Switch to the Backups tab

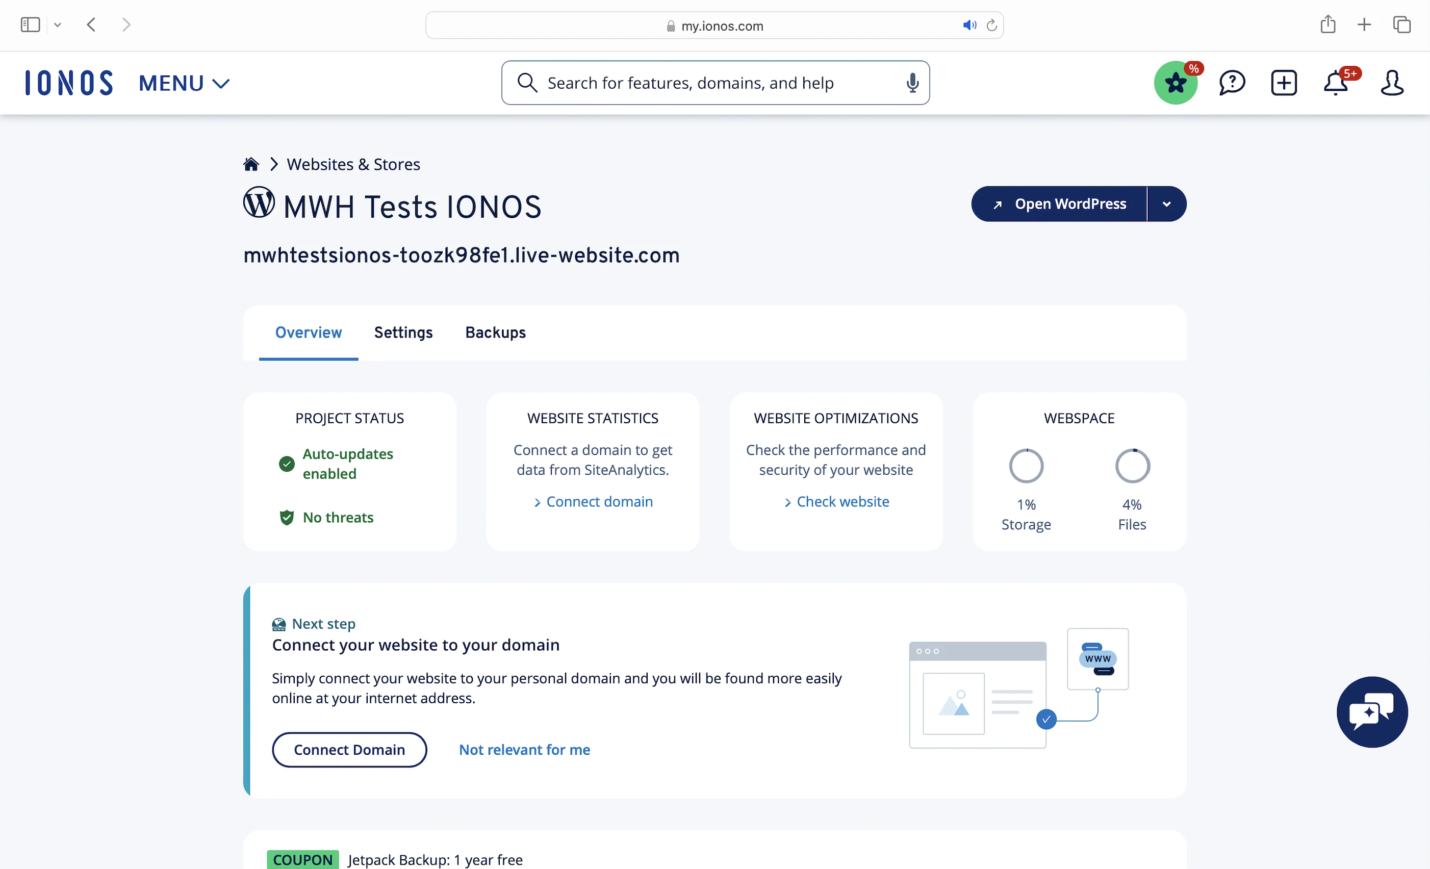pyautogui.click(x=495, y=333)
